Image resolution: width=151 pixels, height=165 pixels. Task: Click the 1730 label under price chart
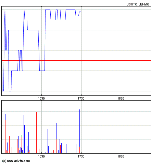pyautogui.click(x=81, y=98)
